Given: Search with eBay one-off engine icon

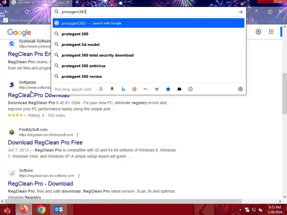Looking at the screenshot, I should (x=146, y=89).
